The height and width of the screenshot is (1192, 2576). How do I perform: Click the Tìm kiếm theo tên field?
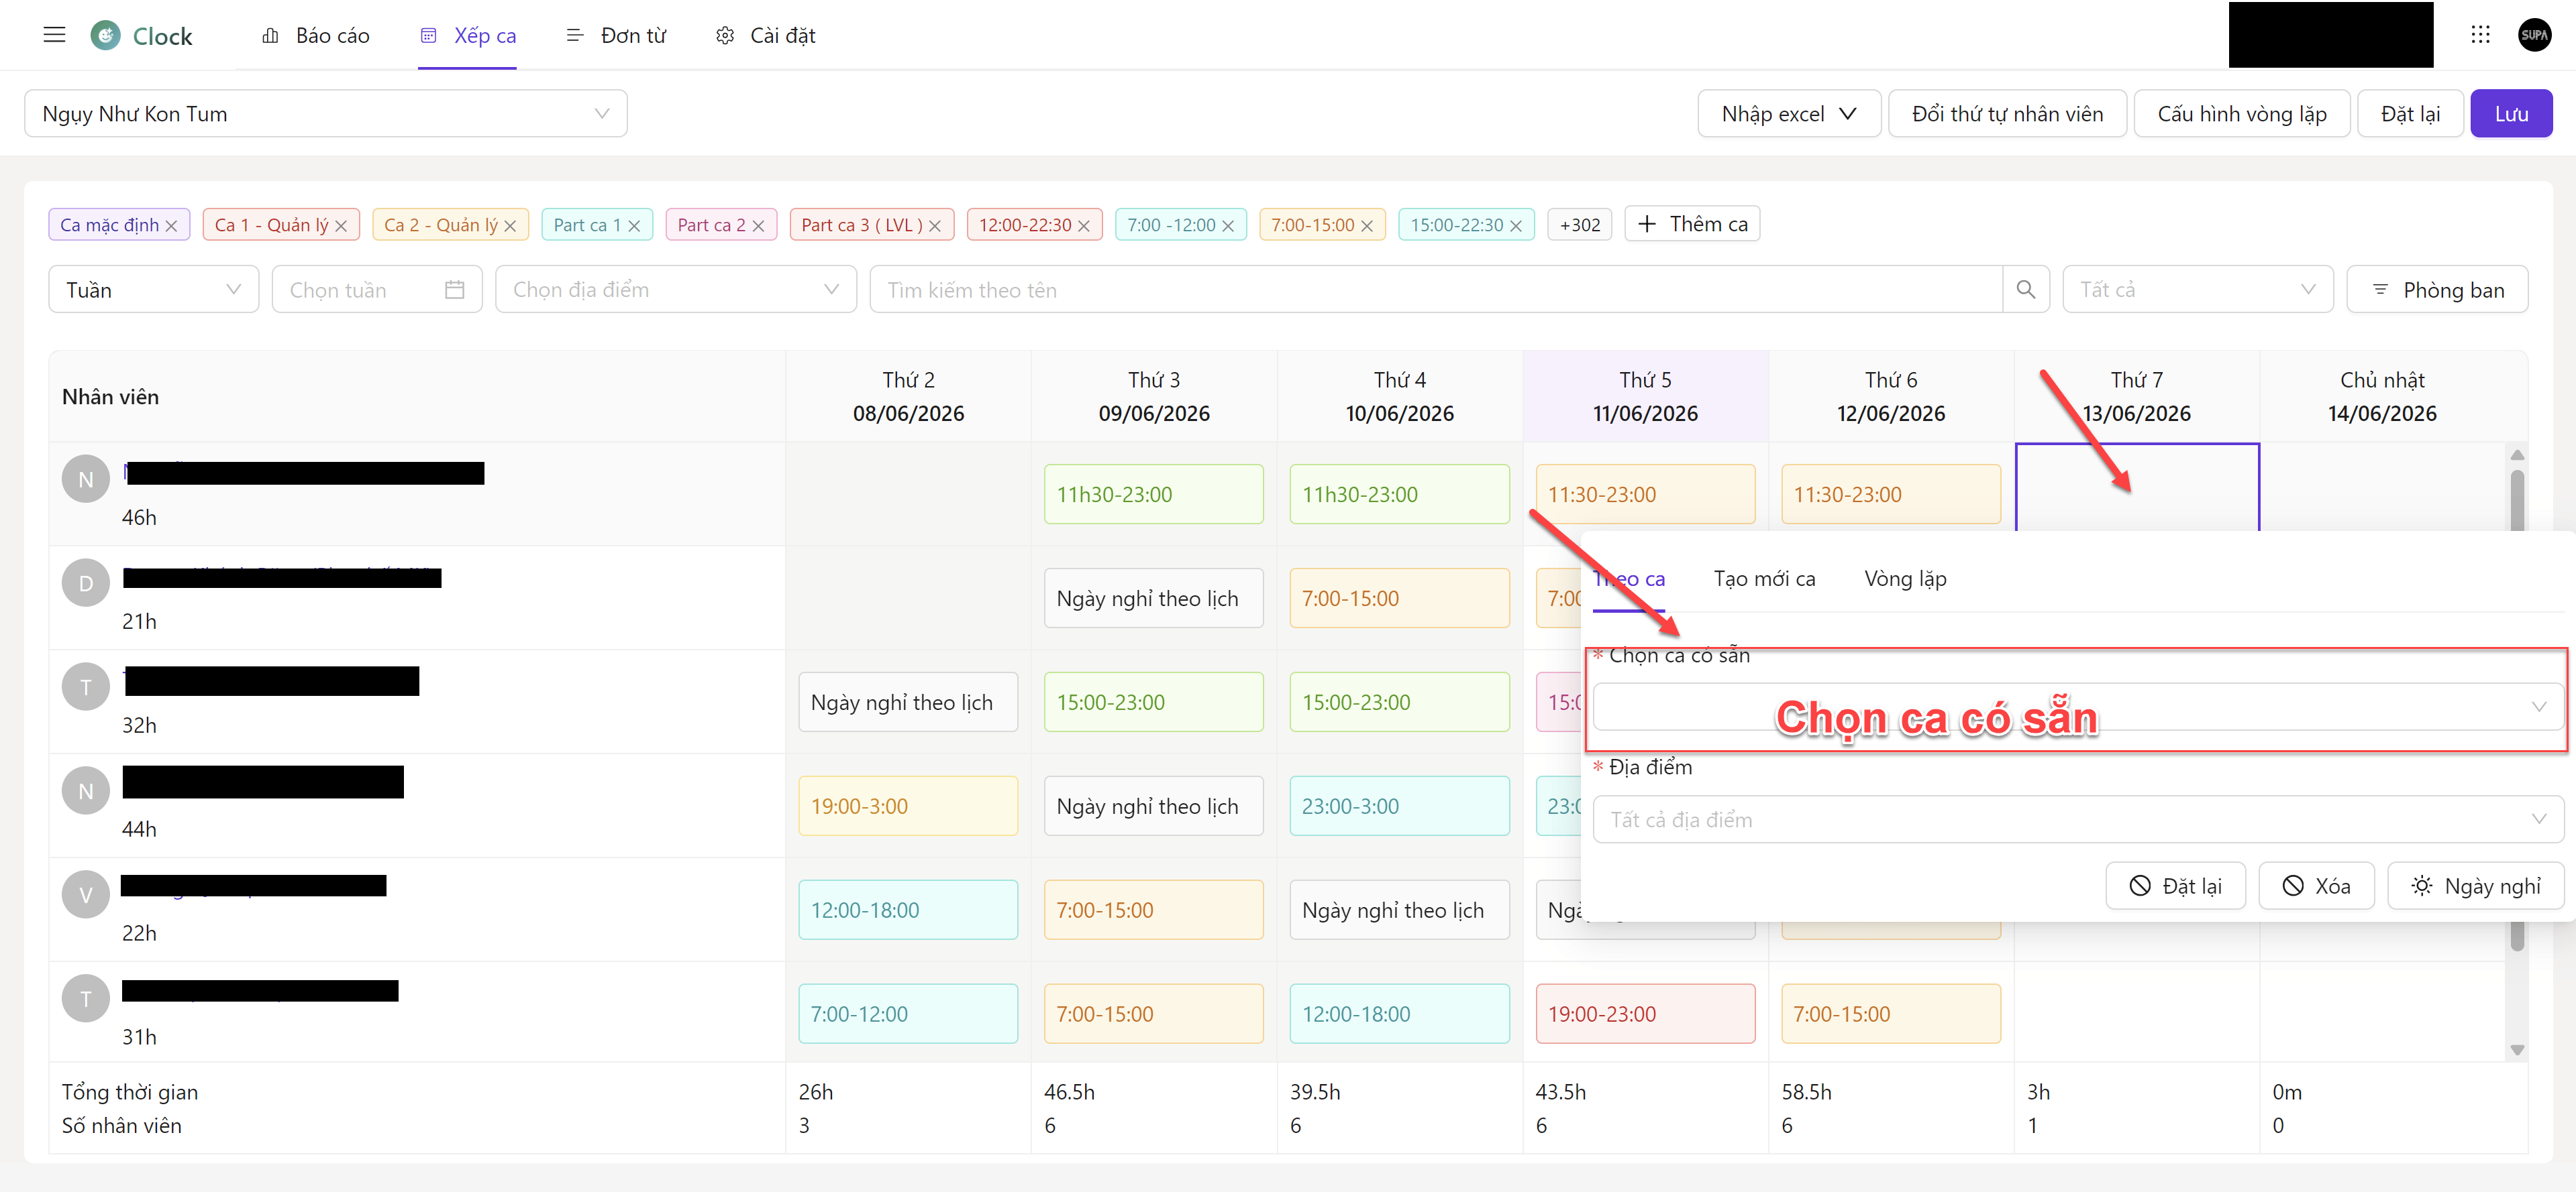click(1436, 290)
